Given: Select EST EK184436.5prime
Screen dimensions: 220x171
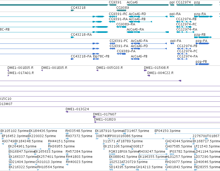Looking at the screenshot, I should (30, 133).
